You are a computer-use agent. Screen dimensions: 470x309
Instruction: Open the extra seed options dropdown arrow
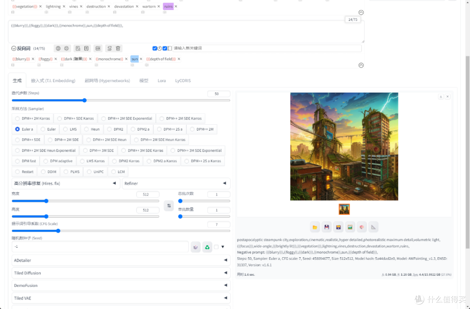223,247
